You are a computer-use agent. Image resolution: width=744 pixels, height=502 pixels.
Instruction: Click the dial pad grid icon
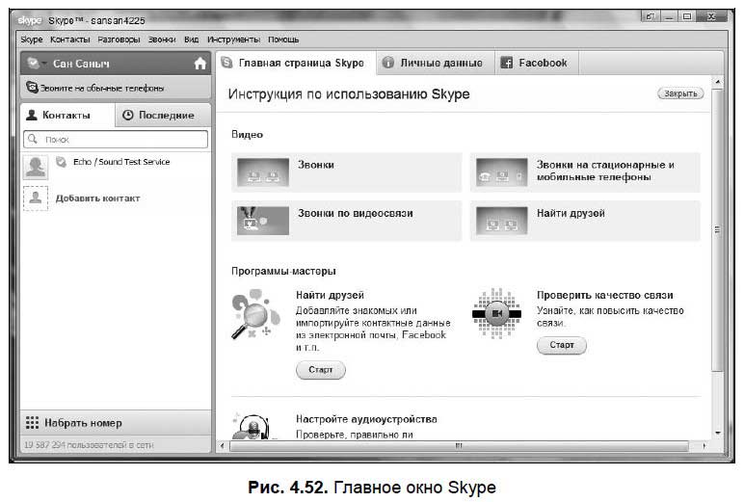(x=32, y=423)
